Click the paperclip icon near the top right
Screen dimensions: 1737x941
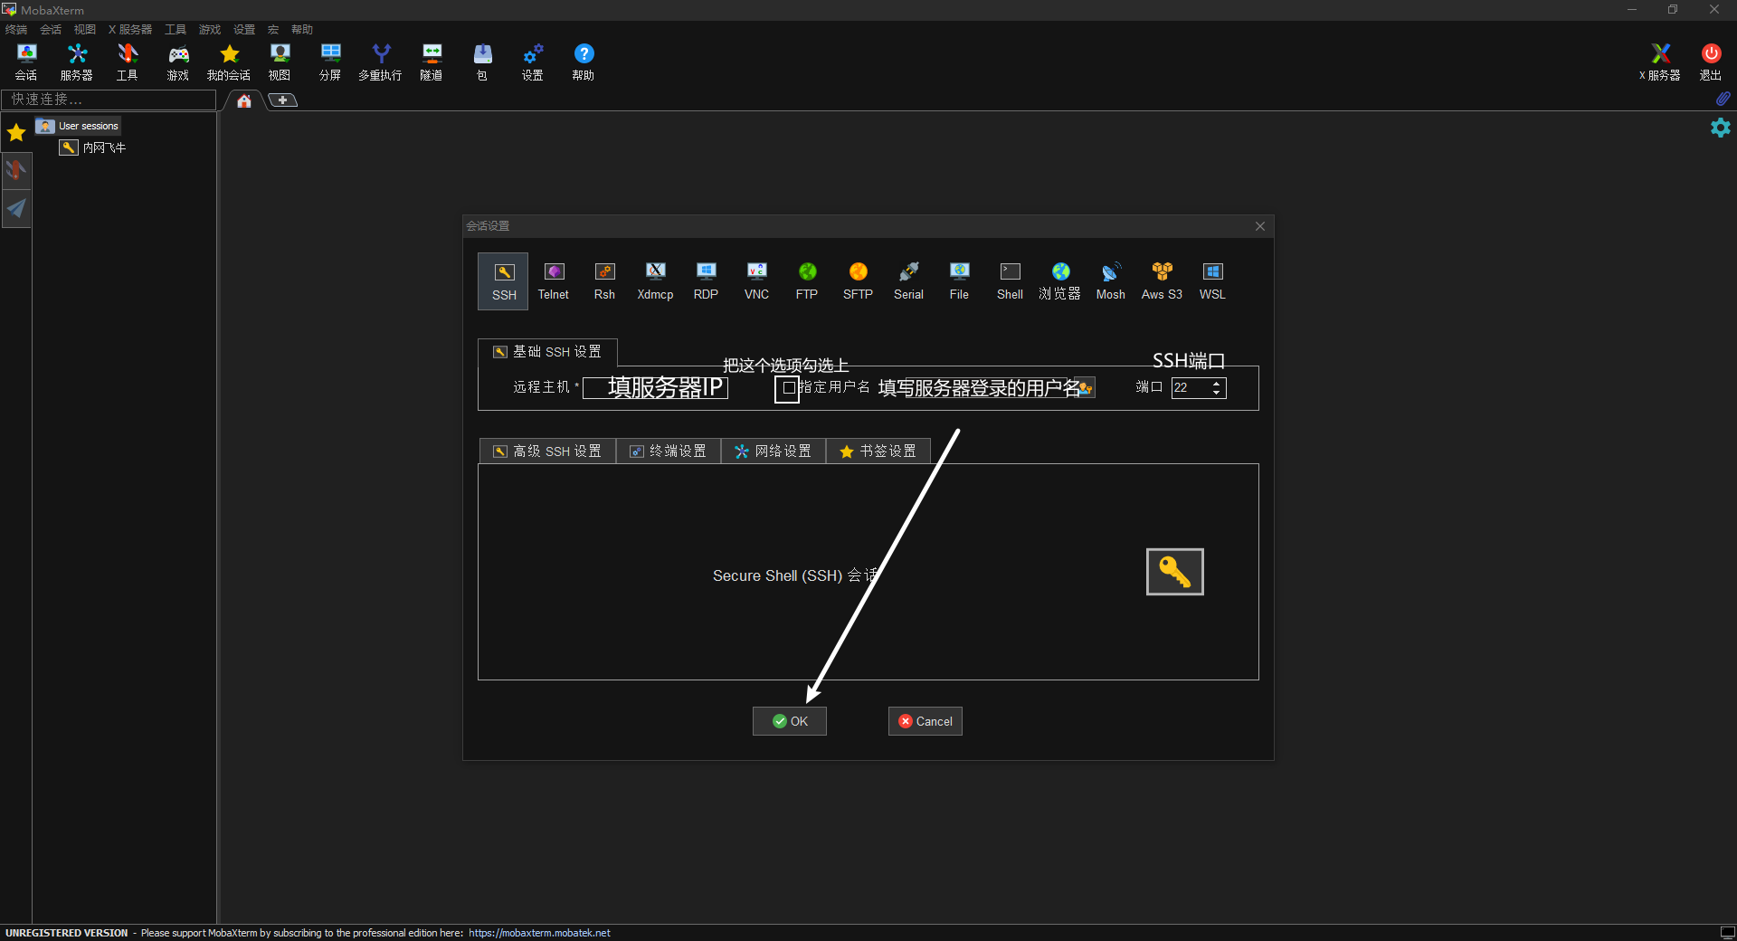tap(1723, 98)
